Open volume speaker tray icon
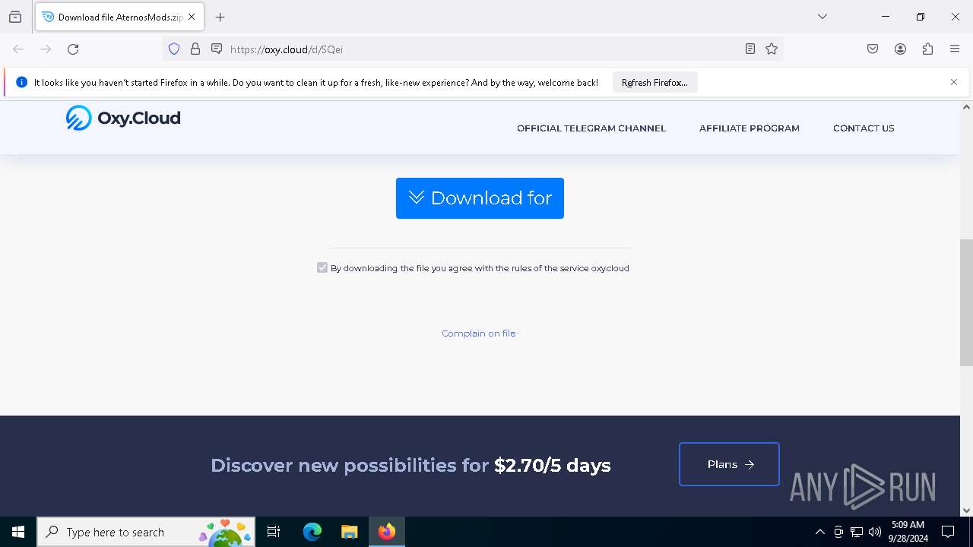 point(875,532)
